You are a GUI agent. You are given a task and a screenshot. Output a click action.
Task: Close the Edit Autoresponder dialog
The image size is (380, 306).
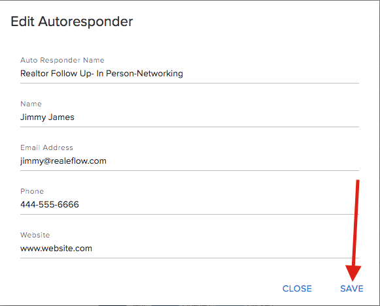(x=297, y=288)
